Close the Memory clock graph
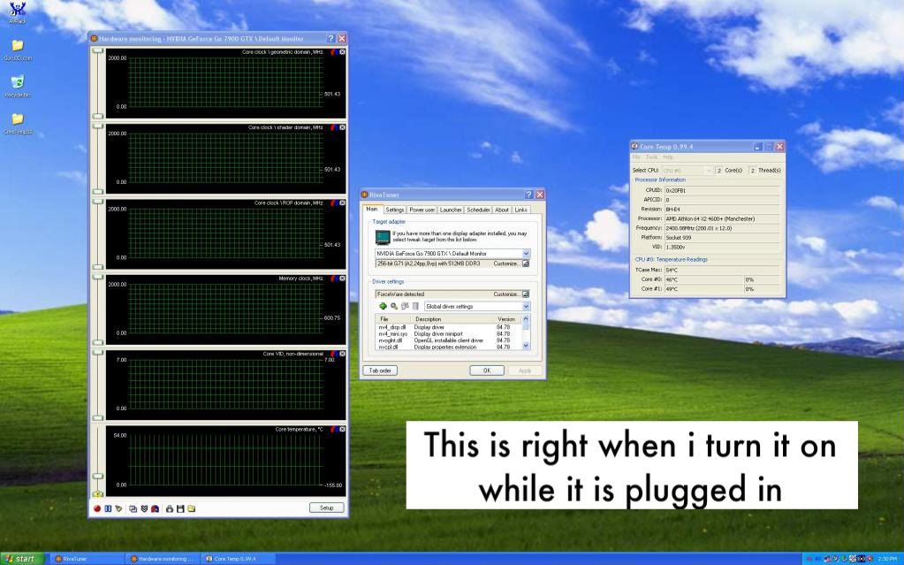Viewport: 904px width, 565px height. coord(343,279)
